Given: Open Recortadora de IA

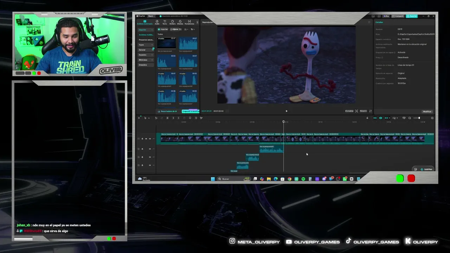Looking at the screenshot, I should pyautogui.click(x=168, y=111).
